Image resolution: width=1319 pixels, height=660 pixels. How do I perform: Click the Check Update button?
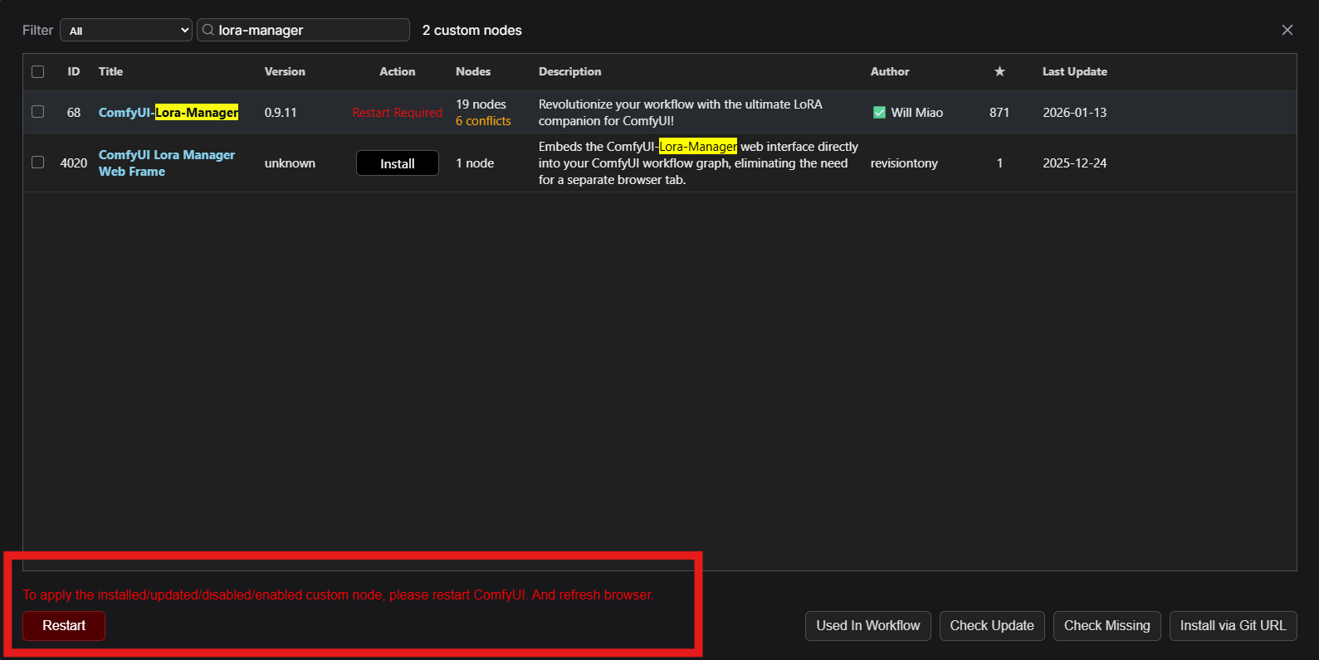pyautogui.click(x=992, y=626)
